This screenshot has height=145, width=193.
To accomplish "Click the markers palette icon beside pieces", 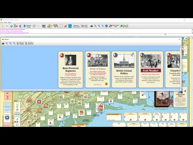I will (55, 26).
